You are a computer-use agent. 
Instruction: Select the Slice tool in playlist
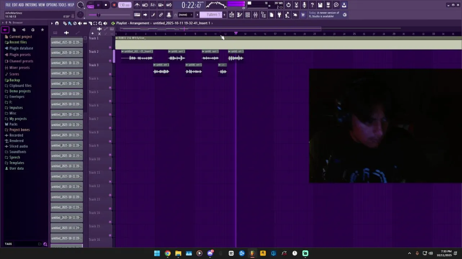[x=90, y=23]
